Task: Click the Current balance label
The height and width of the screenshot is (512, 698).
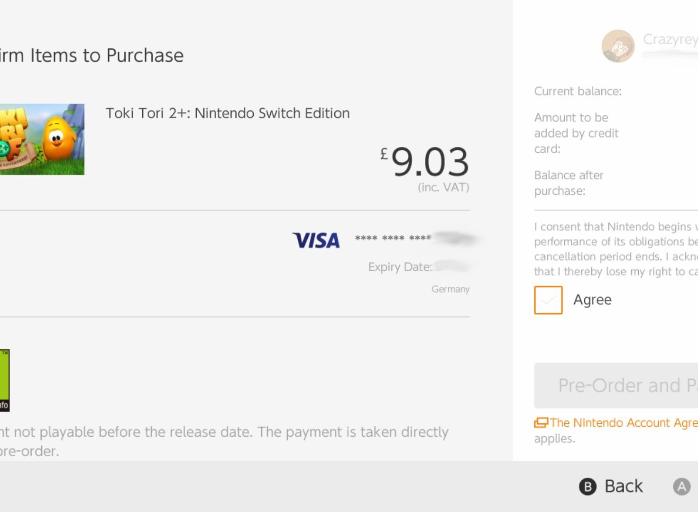Action: point(578,91)
